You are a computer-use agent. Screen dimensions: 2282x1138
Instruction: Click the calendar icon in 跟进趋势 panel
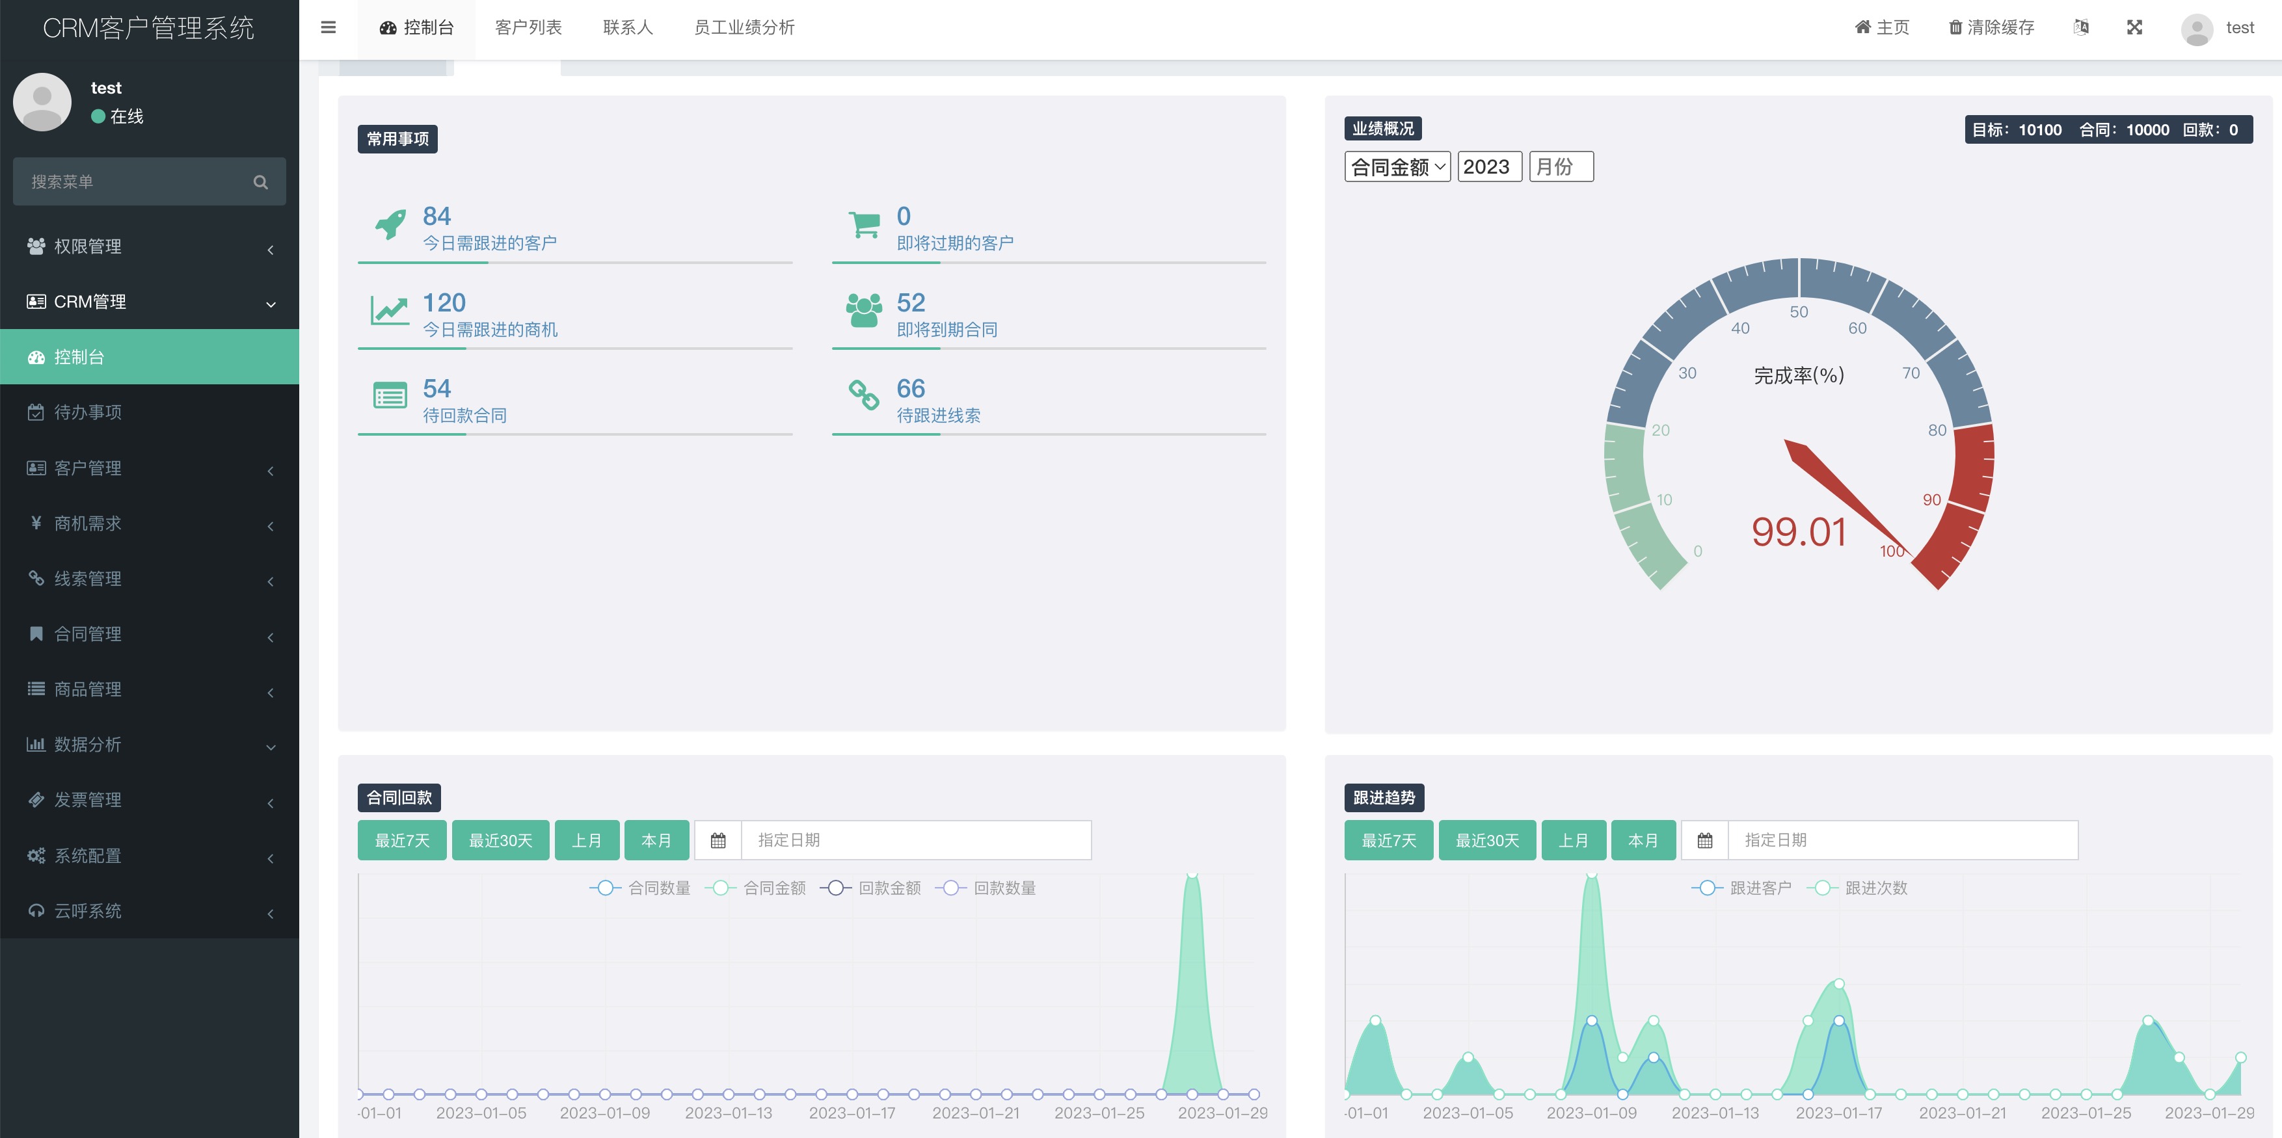[1704, 840]
